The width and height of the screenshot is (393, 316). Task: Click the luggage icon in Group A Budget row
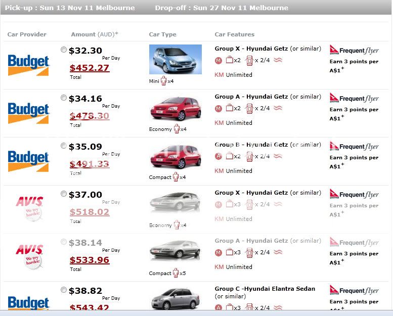pyautogui.click(x=229, y=108)
